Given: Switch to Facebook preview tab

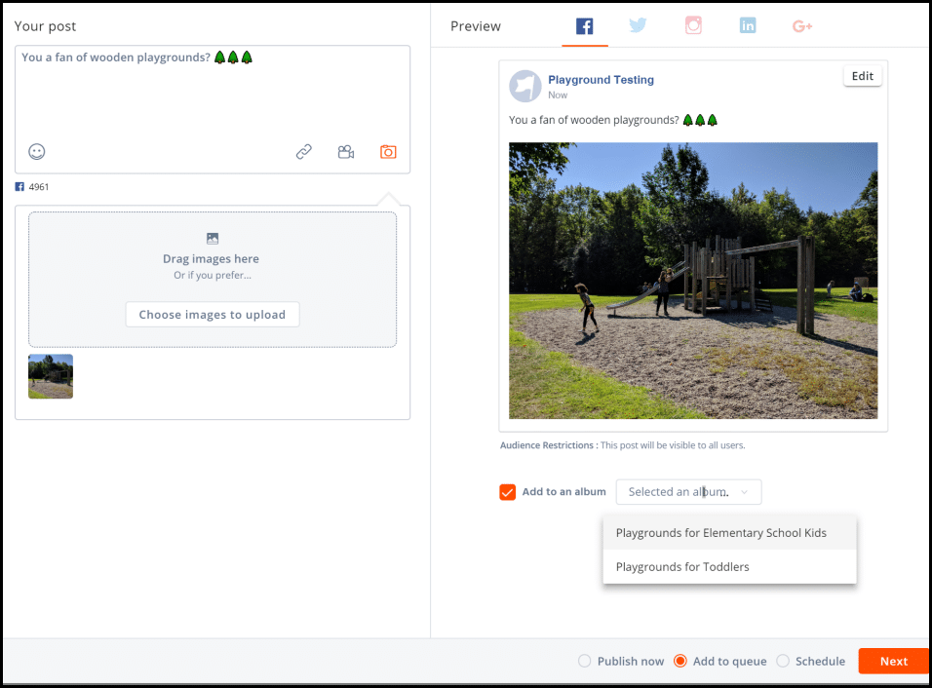Looking at the screenshot, I should [x=584, y=26].
